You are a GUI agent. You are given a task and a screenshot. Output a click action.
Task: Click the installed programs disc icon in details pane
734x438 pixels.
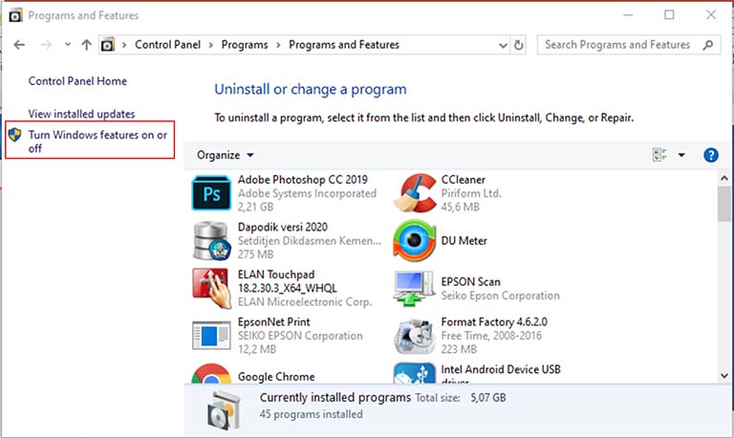point(225,410)
